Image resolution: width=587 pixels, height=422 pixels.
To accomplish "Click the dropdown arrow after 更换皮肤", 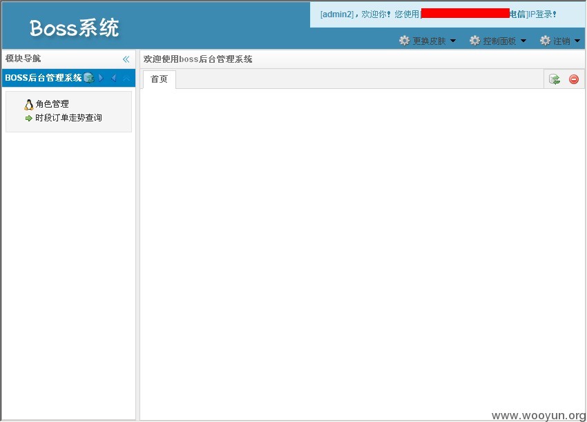I will pos(452,41).
